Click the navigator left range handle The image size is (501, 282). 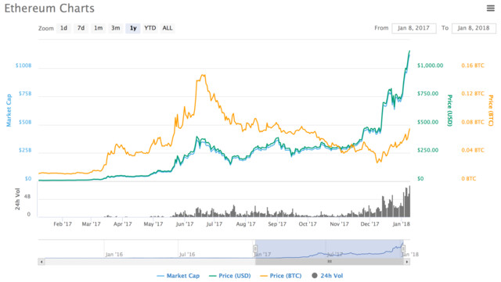[255, 248]
